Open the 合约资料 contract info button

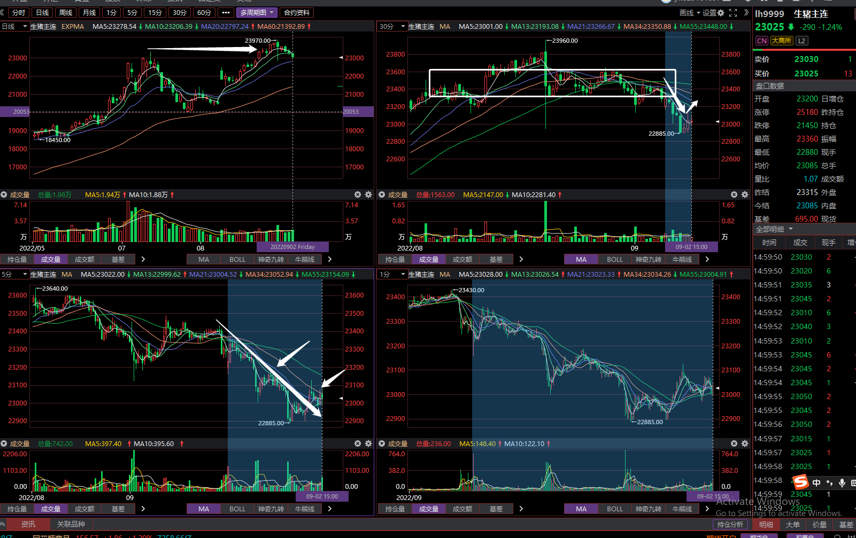click(297, 12)
